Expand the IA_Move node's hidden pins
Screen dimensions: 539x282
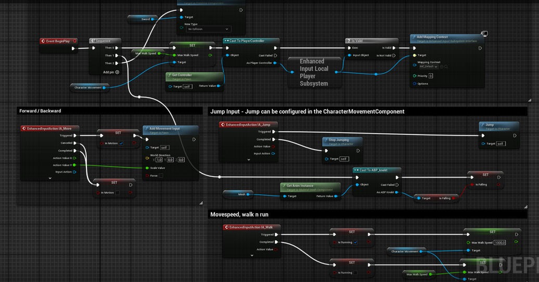click(50, 178)
